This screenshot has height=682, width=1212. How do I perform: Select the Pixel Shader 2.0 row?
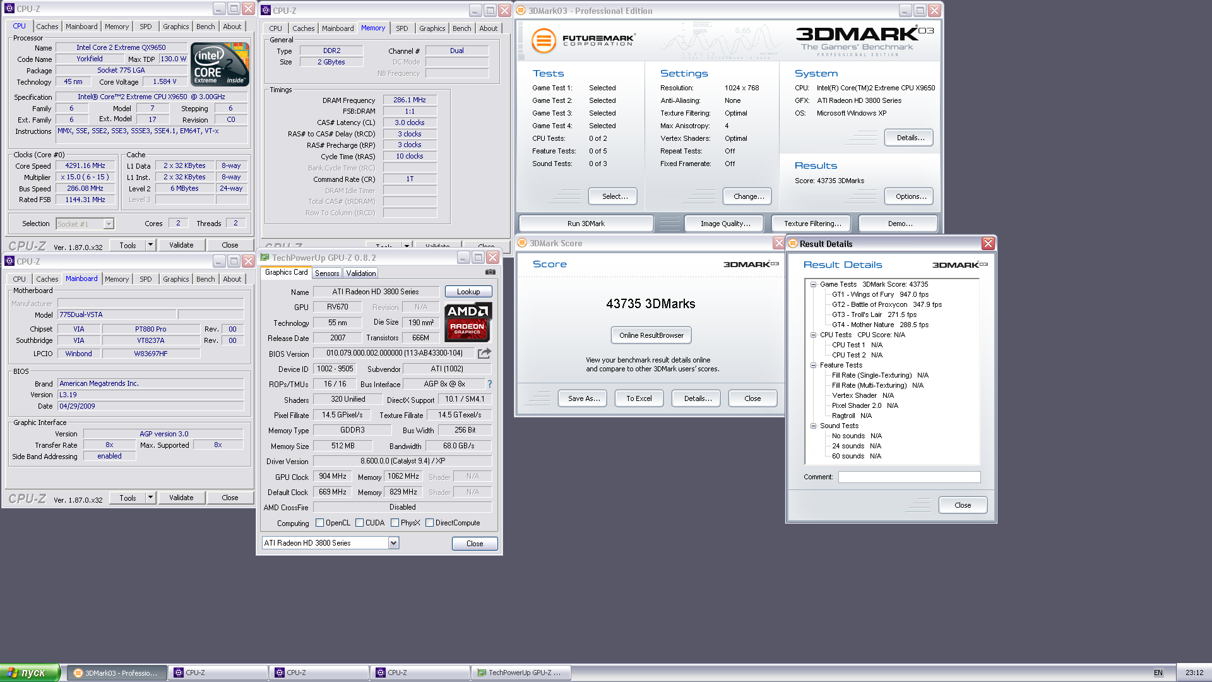coord(865,405)
